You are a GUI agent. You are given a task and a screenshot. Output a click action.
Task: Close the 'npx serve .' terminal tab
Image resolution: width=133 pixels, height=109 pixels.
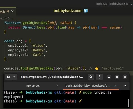coord(57,86)
